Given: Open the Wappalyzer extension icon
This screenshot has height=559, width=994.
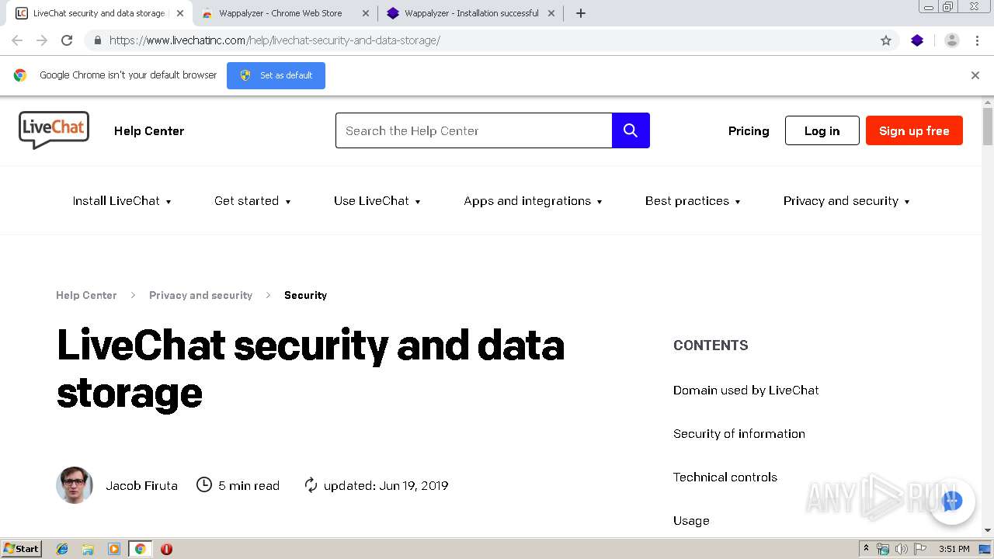Looking at the screenshot, I should click(917, 40).
